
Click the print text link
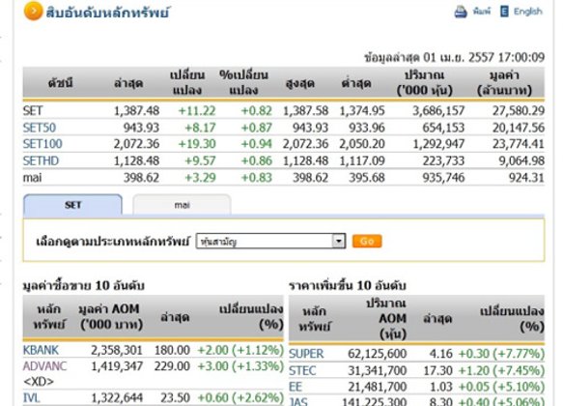tap(482, 12)
